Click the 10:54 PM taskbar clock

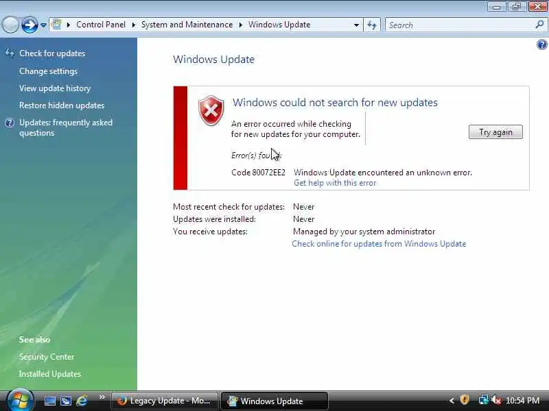click(522, 401)
